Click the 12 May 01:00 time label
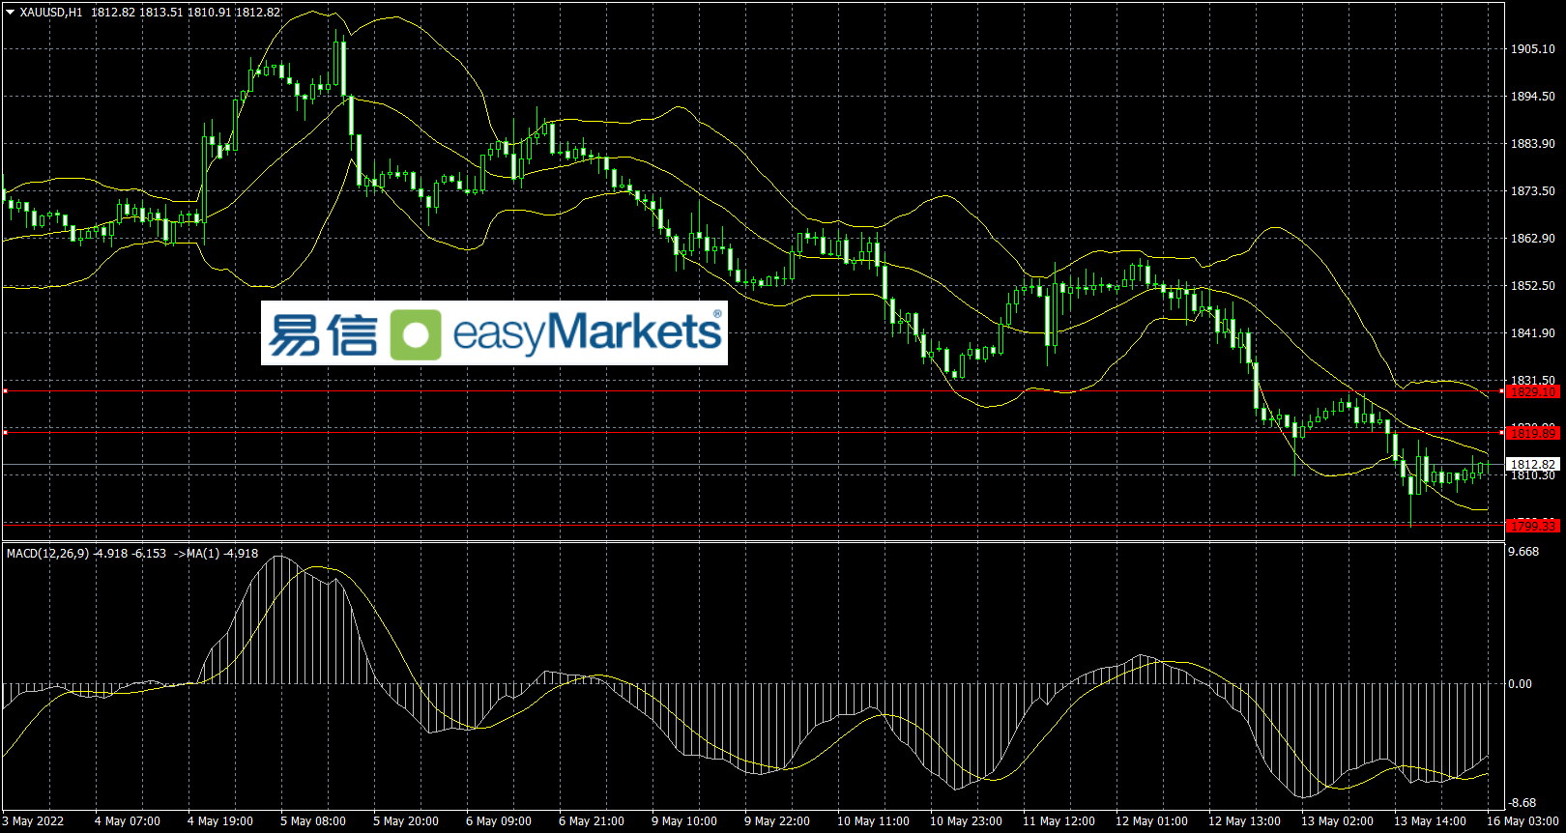The width and height of the screenshot is (1566, 833). tap(1151, 821)
